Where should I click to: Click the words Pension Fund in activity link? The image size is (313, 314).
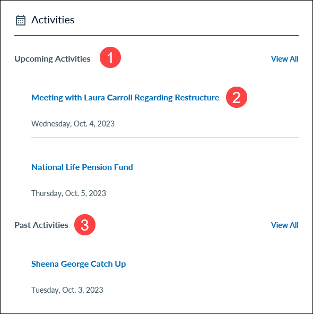pyautogui.click(x=107, y=167)
